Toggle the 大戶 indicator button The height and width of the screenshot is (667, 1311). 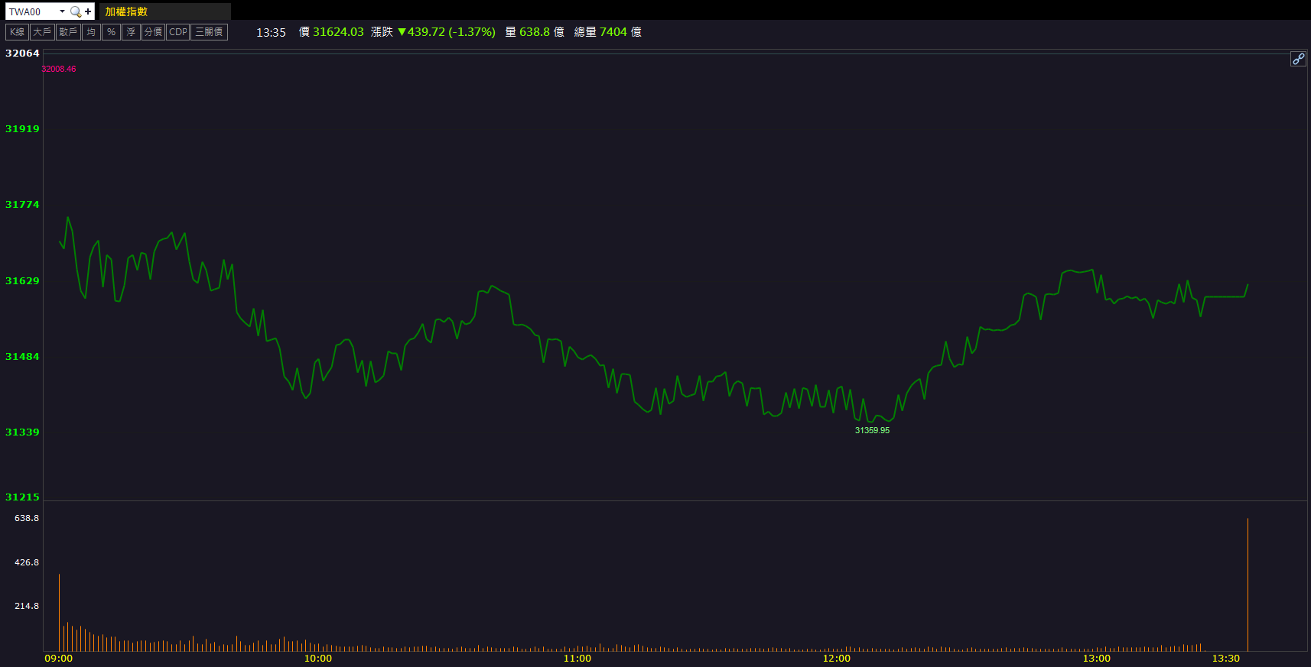click(42, 32)
